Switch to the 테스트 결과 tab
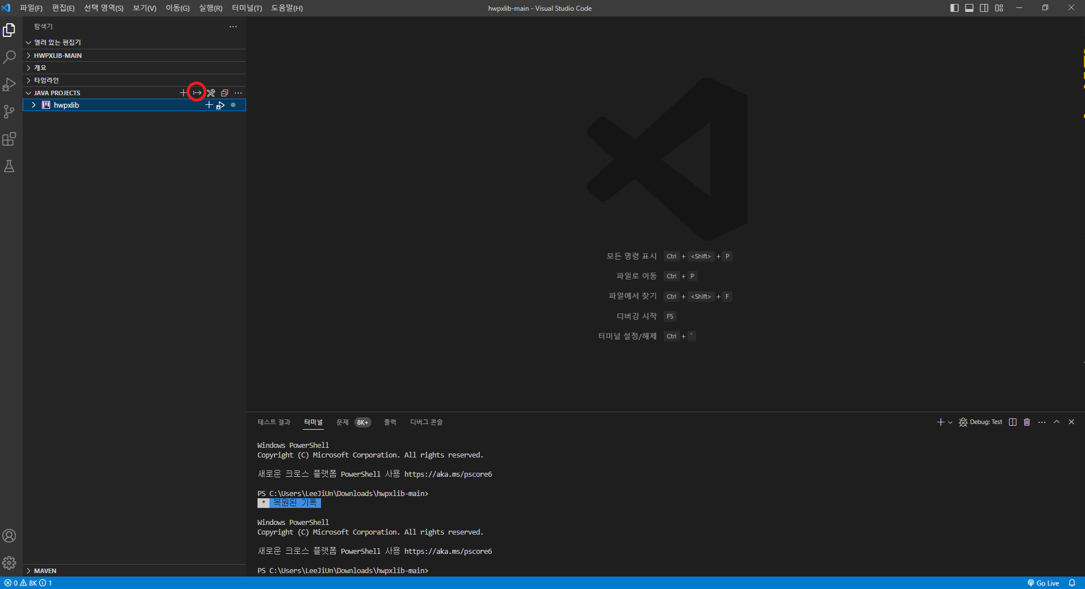 274,422
